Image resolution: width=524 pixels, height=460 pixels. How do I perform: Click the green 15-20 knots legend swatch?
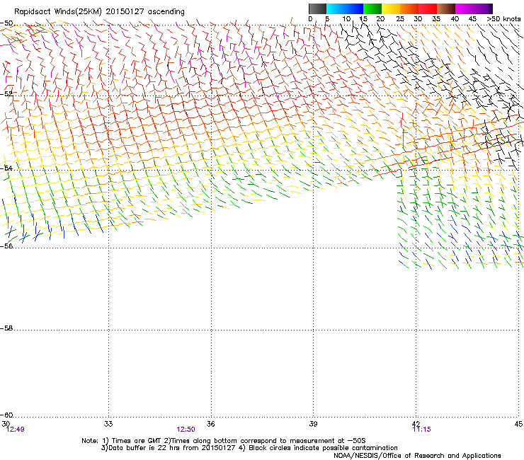[372, 8]
